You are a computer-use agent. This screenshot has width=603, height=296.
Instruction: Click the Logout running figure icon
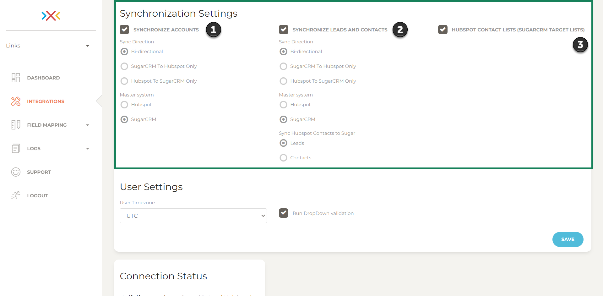pyautogui.click(x=16, y=195)
